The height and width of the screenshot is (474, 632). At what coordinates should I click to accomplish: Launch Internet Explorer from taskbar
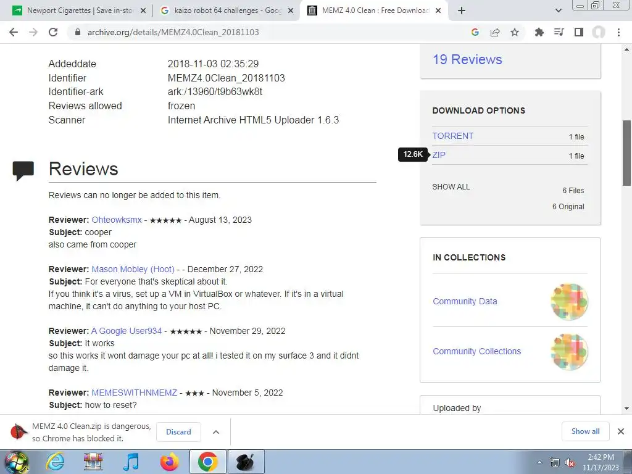coord(54,462)
